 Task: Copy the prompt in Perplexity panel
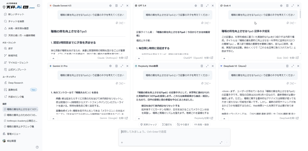(206, 83)
